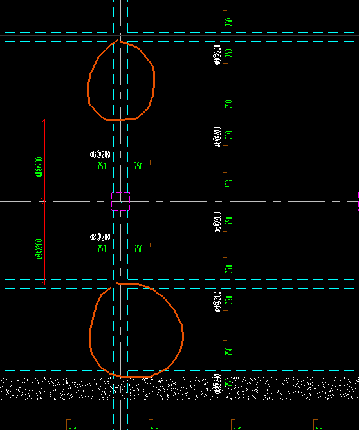Select horizontal white Φ8@200 text below the column
This screenshot has height=430, width=359.
pyautogui.click(x=100, y=237)
